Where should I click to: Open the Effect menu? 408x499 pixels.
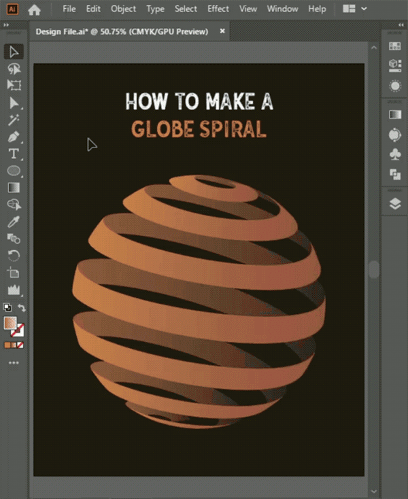pos(218,9)
